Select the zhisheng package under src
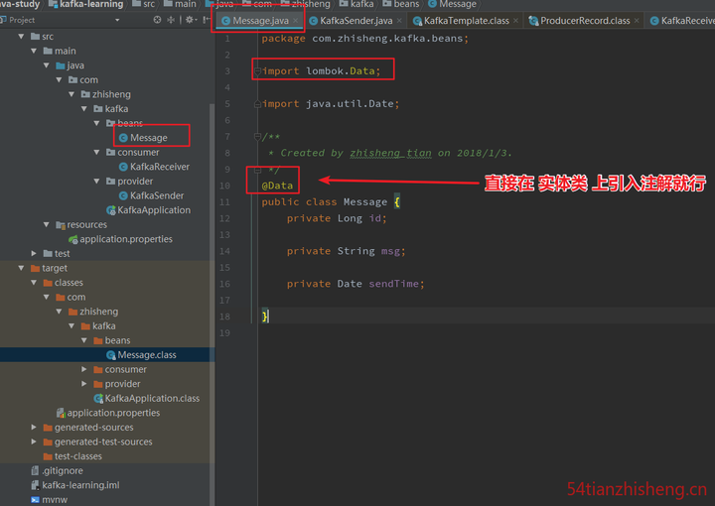This screenshot has width=715, height=506. coord(111,94)
